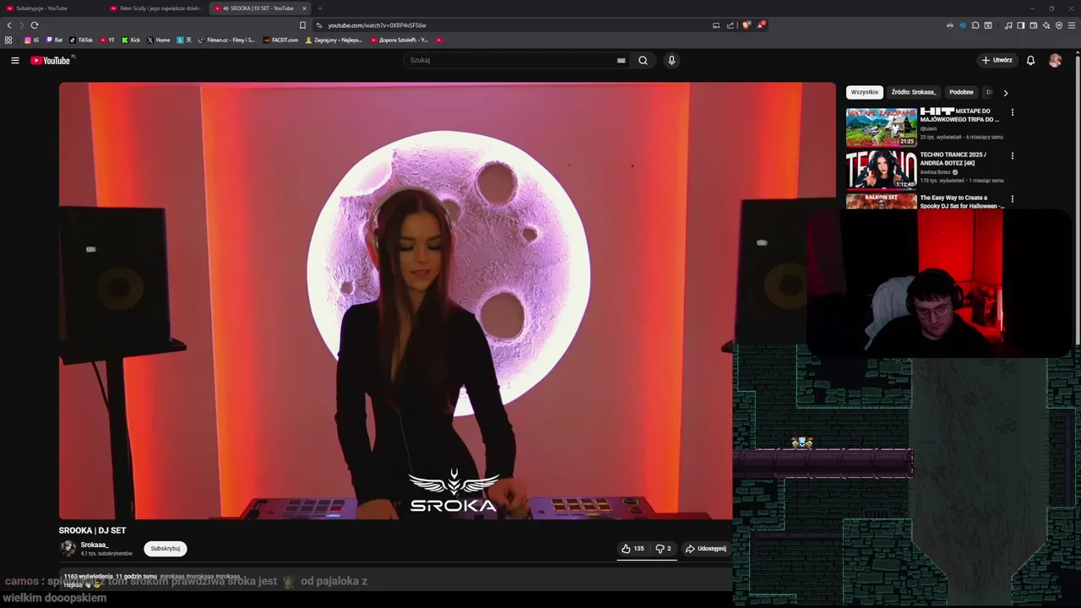This screenshot has width=1081, height=608.
Task: Close the SROOKA | DJ SET tab
Action: pos(304,8)
